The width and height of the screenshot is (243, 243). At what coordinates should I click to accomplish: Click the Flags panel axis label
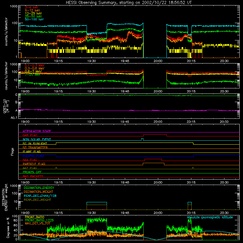[x=12, y=152]
